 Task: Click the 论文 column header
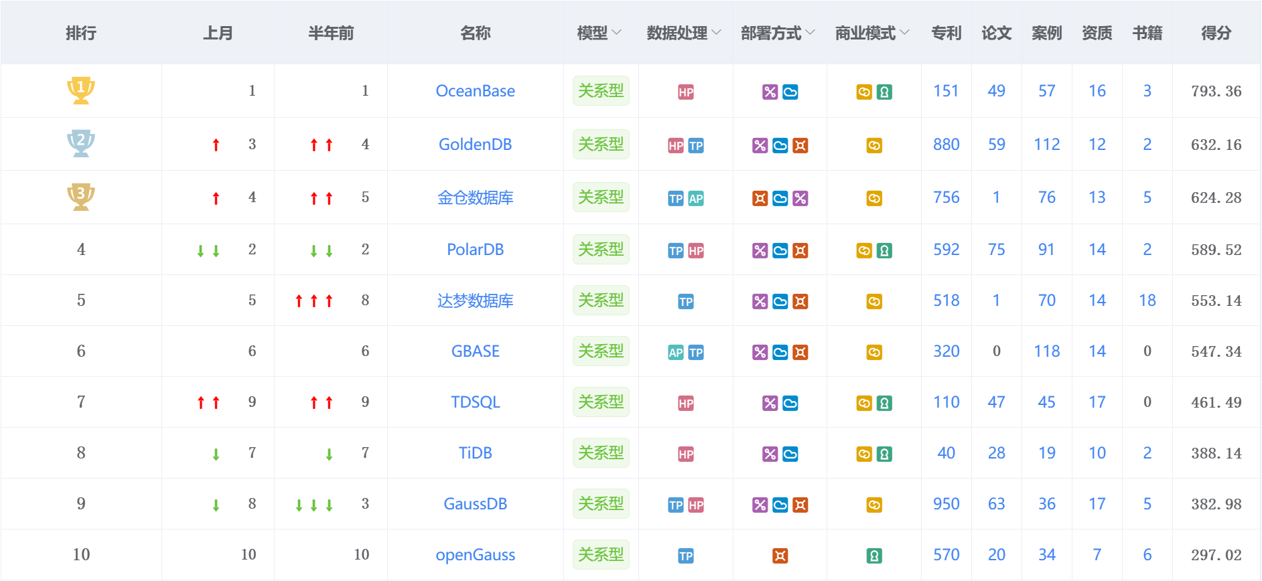point(997,33)
